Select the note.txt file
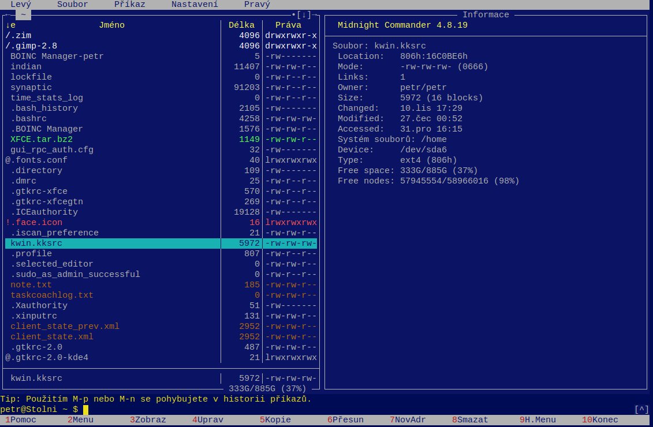Image resolution: width=653 pixels, height=427 pixels. 31,284
